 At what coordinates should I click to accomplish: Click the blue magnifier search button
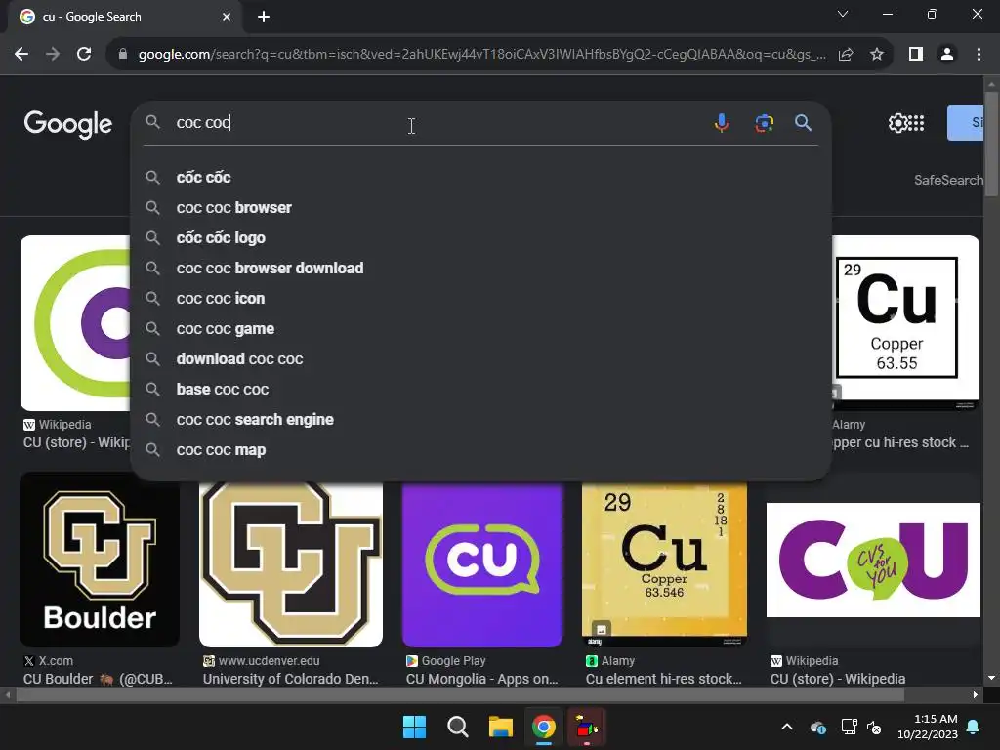(803, 122)
